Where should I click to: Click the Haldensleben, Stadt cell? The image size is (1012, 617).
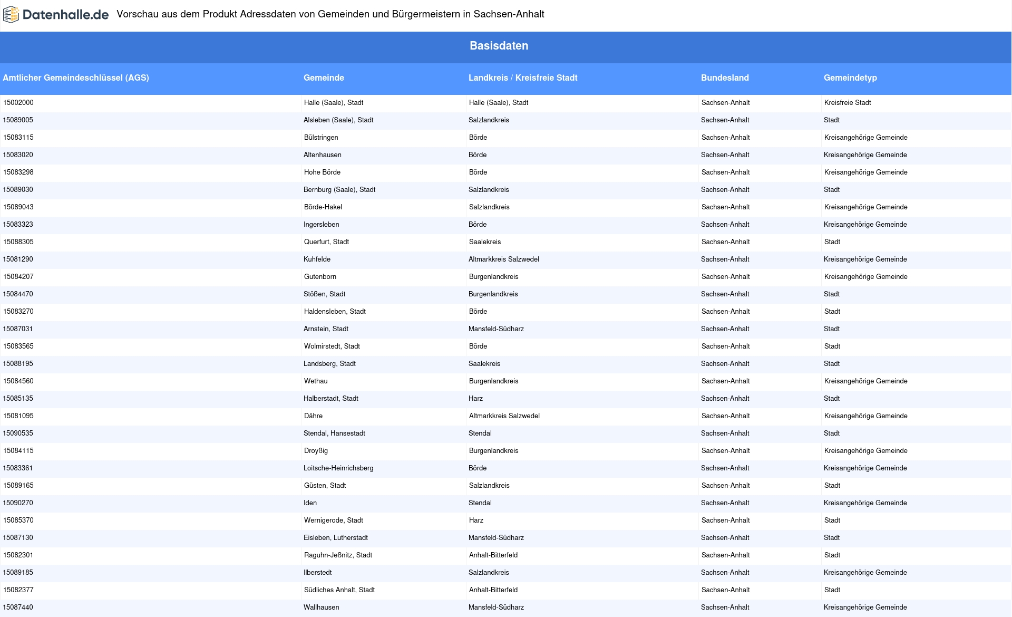(335, 312)
